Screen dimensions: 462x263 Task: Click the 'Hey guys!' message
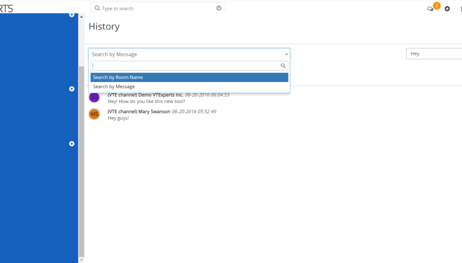tap(118, 118)
